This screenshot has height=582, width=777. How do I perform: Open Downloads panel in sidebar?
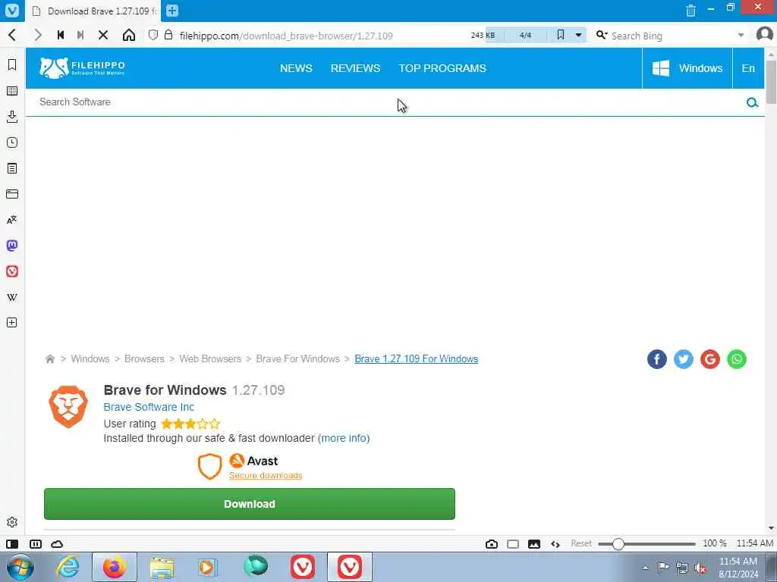tap(12, 117)
